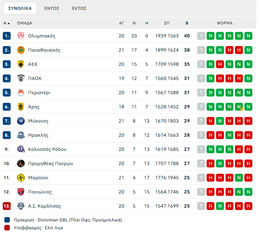Viewport: 261px width, 234px height.
Task: Click the Πανιώνιος red team crest
Action: 21,192
